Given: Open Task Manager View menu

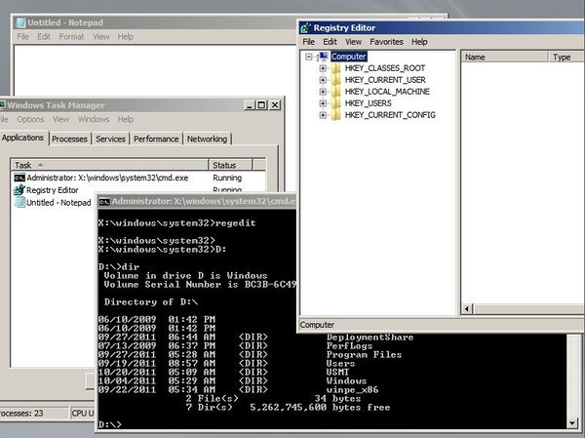Looking at the screenshot, I should tap(60, 119).
